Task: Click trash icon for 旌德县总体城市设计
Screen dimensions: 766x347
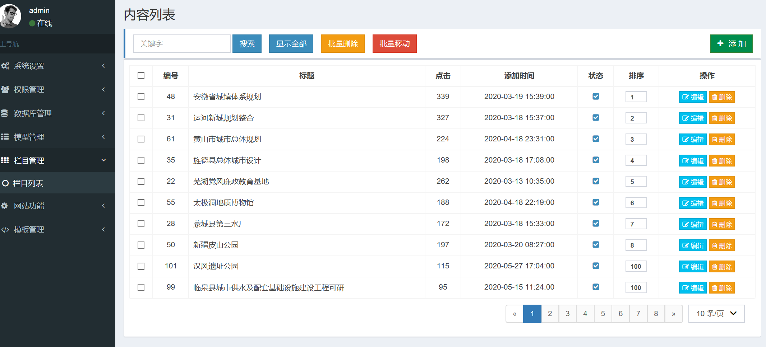Action: coord(715,161)
